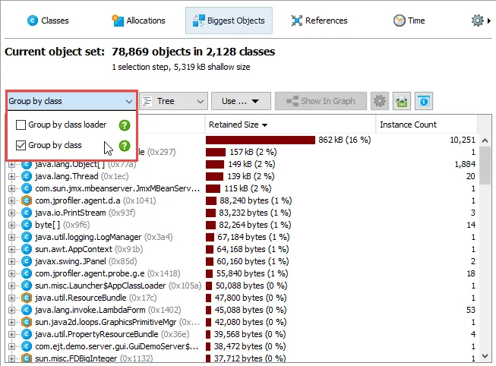Expand the java.lang.Thread node
This screenshot has width=496, height=366.
[11, 176]
